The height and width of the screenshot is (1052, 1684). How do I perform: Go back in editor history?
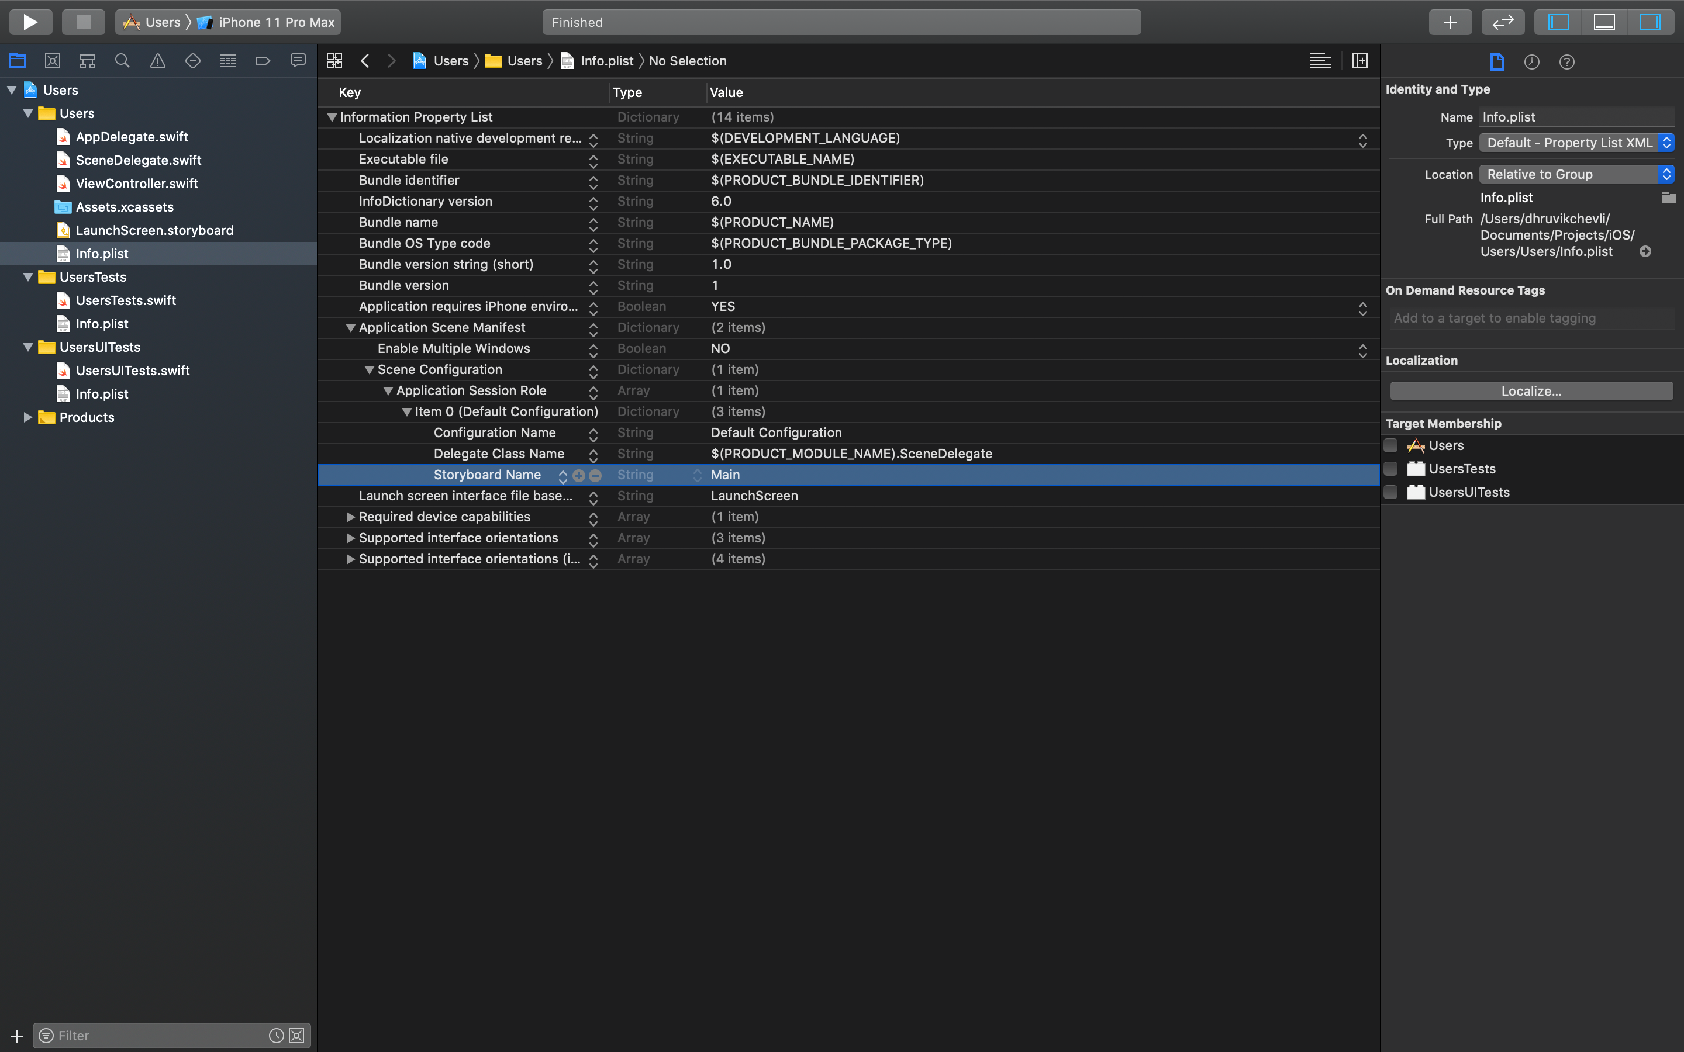pyautogui.click(x=365, y=61)
